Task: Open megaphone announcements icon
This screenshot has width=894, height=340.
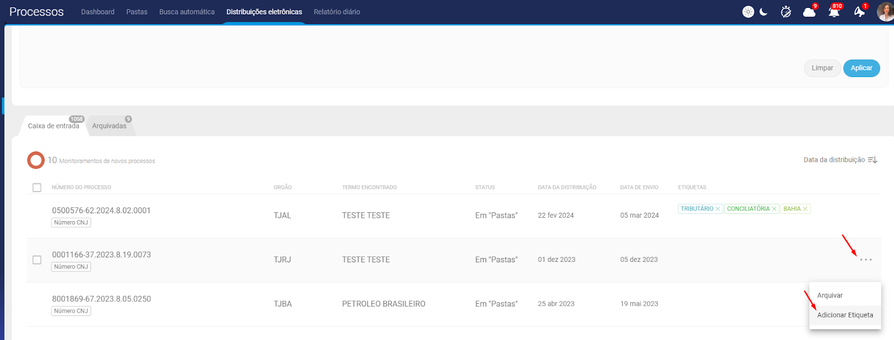Action: [859, 12]
